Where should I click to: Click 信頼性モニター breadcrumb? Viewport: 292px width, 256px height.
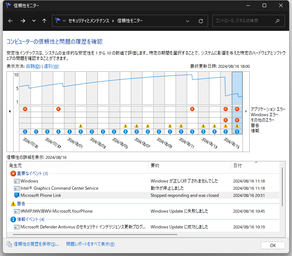(x=130, y=21)
